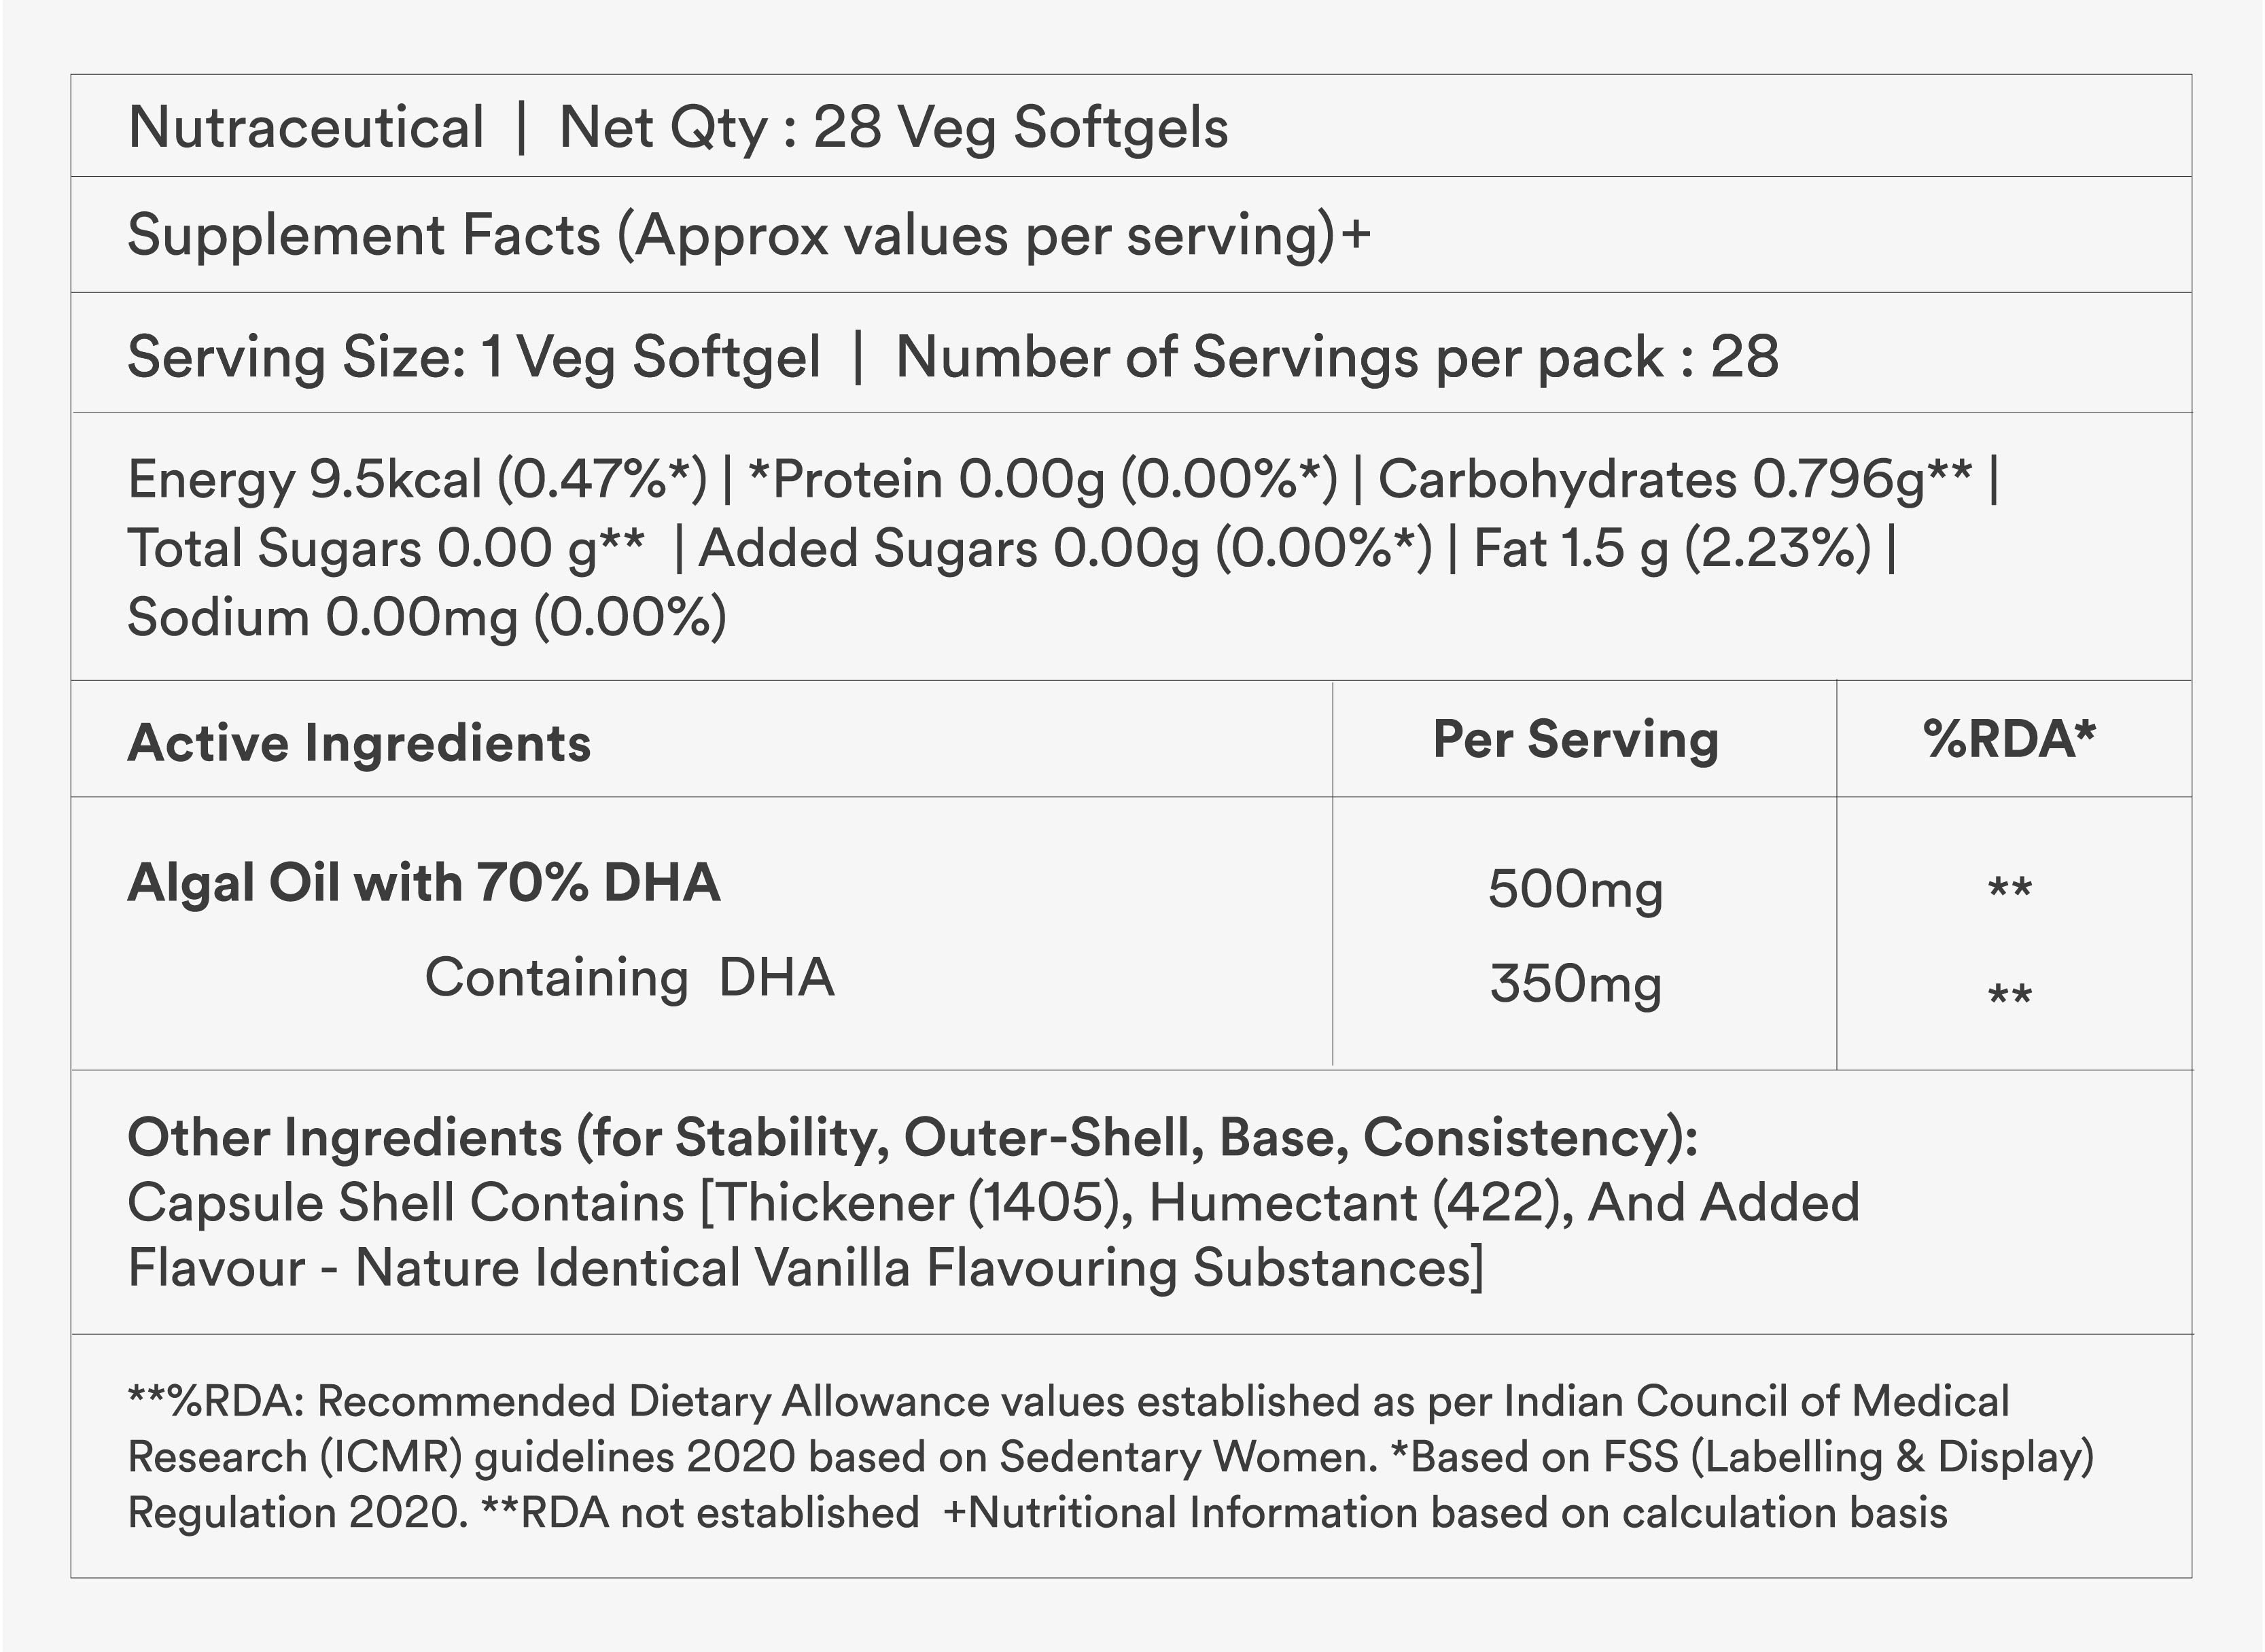Click the 350mg DHA value
The image size is (2265, 1652).
(x=1575, y=983)
